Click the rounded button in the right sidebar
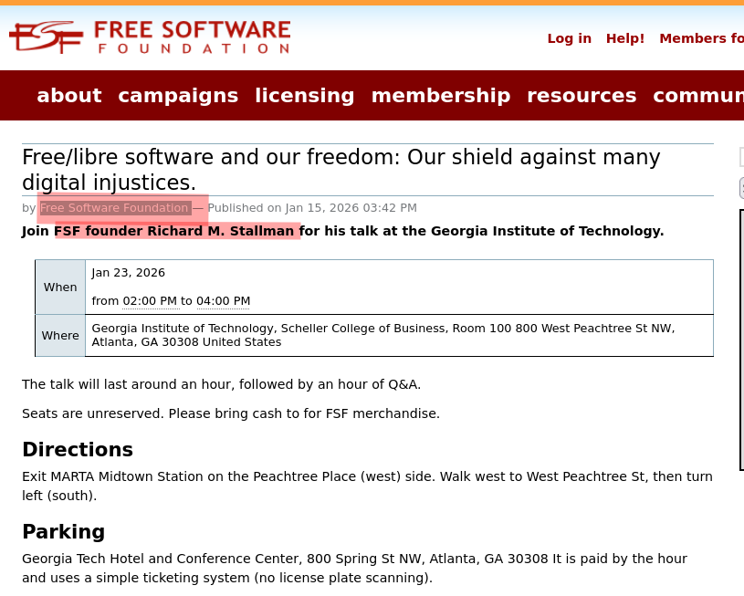The width and height of the screenshot is (744, 596). (740, 187)
